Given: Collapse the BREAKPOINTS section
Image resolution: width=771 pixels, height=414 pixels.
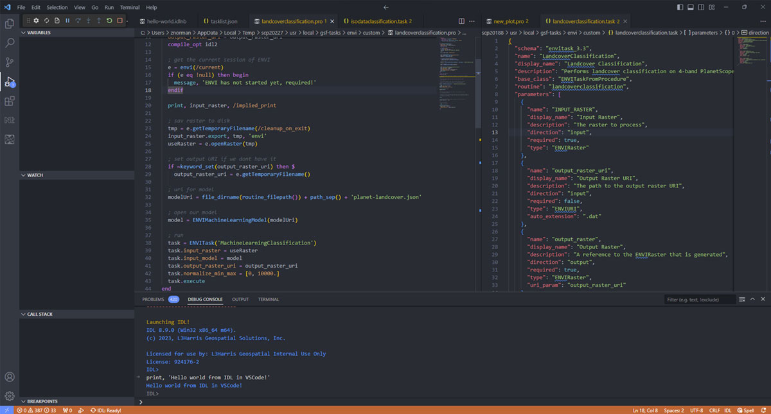Looking at the screenshot, I should 41,401.
